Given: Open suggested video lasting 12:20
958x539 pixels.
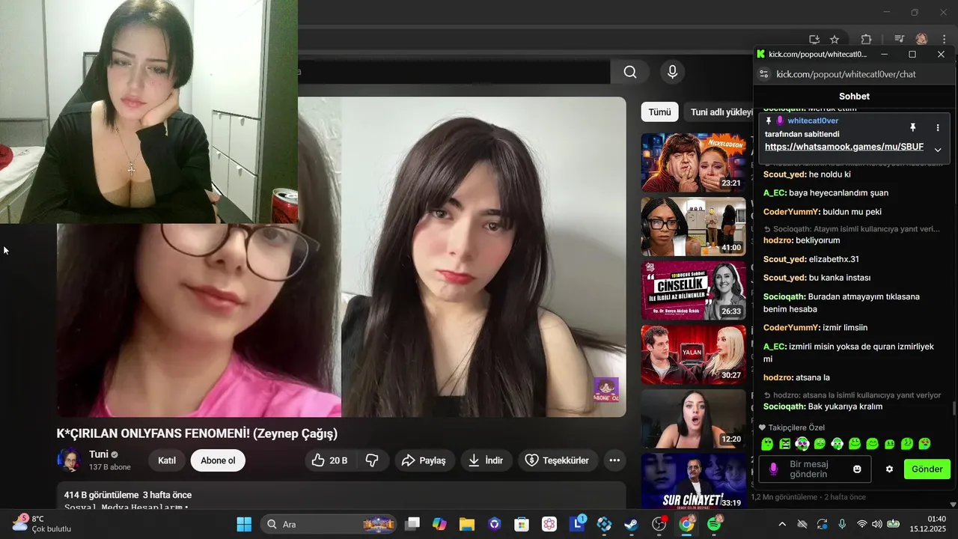Looking at the screenshot, I should point(693,418).
